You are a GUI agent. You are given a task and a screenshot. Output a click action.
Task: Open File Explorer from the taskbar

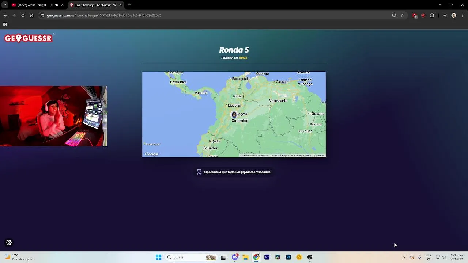click(245, 257)
